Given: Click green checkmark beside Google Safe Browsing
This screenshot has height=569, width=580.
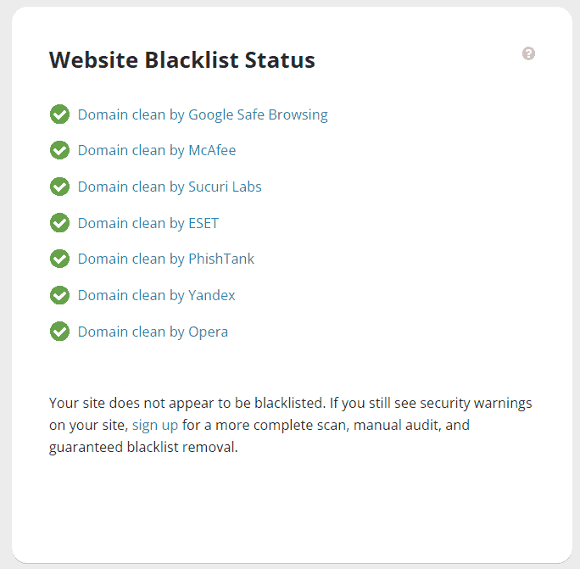Looking at the screenshot, I should click(x=59, y=114).
